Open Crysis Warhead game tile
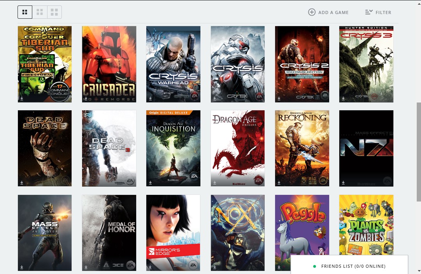Image resolution: width=421 pixels, height=274 pixels. tap(173, 64)
